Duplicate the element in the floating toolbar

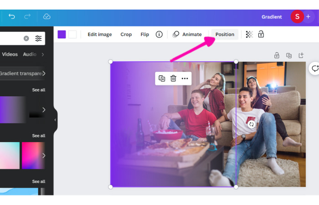coord(162,78)
